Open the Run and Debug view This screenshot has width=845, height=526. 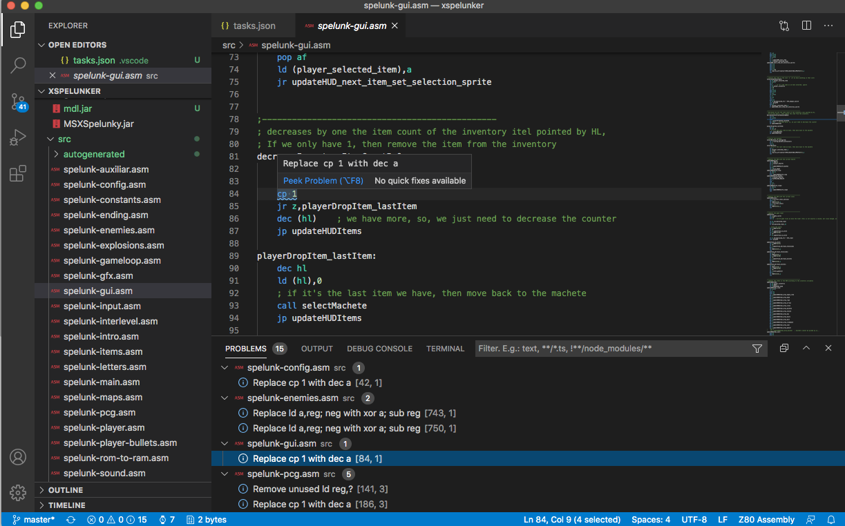(x=18, y=138)
